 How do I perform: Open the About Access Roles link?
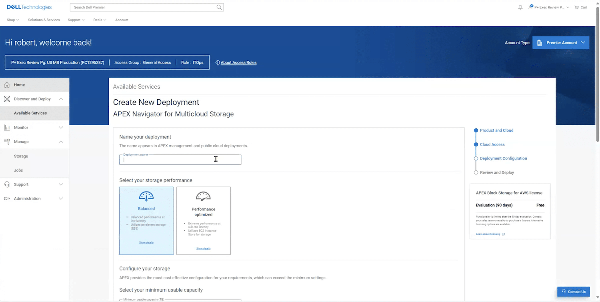click(x=238, y=62)
